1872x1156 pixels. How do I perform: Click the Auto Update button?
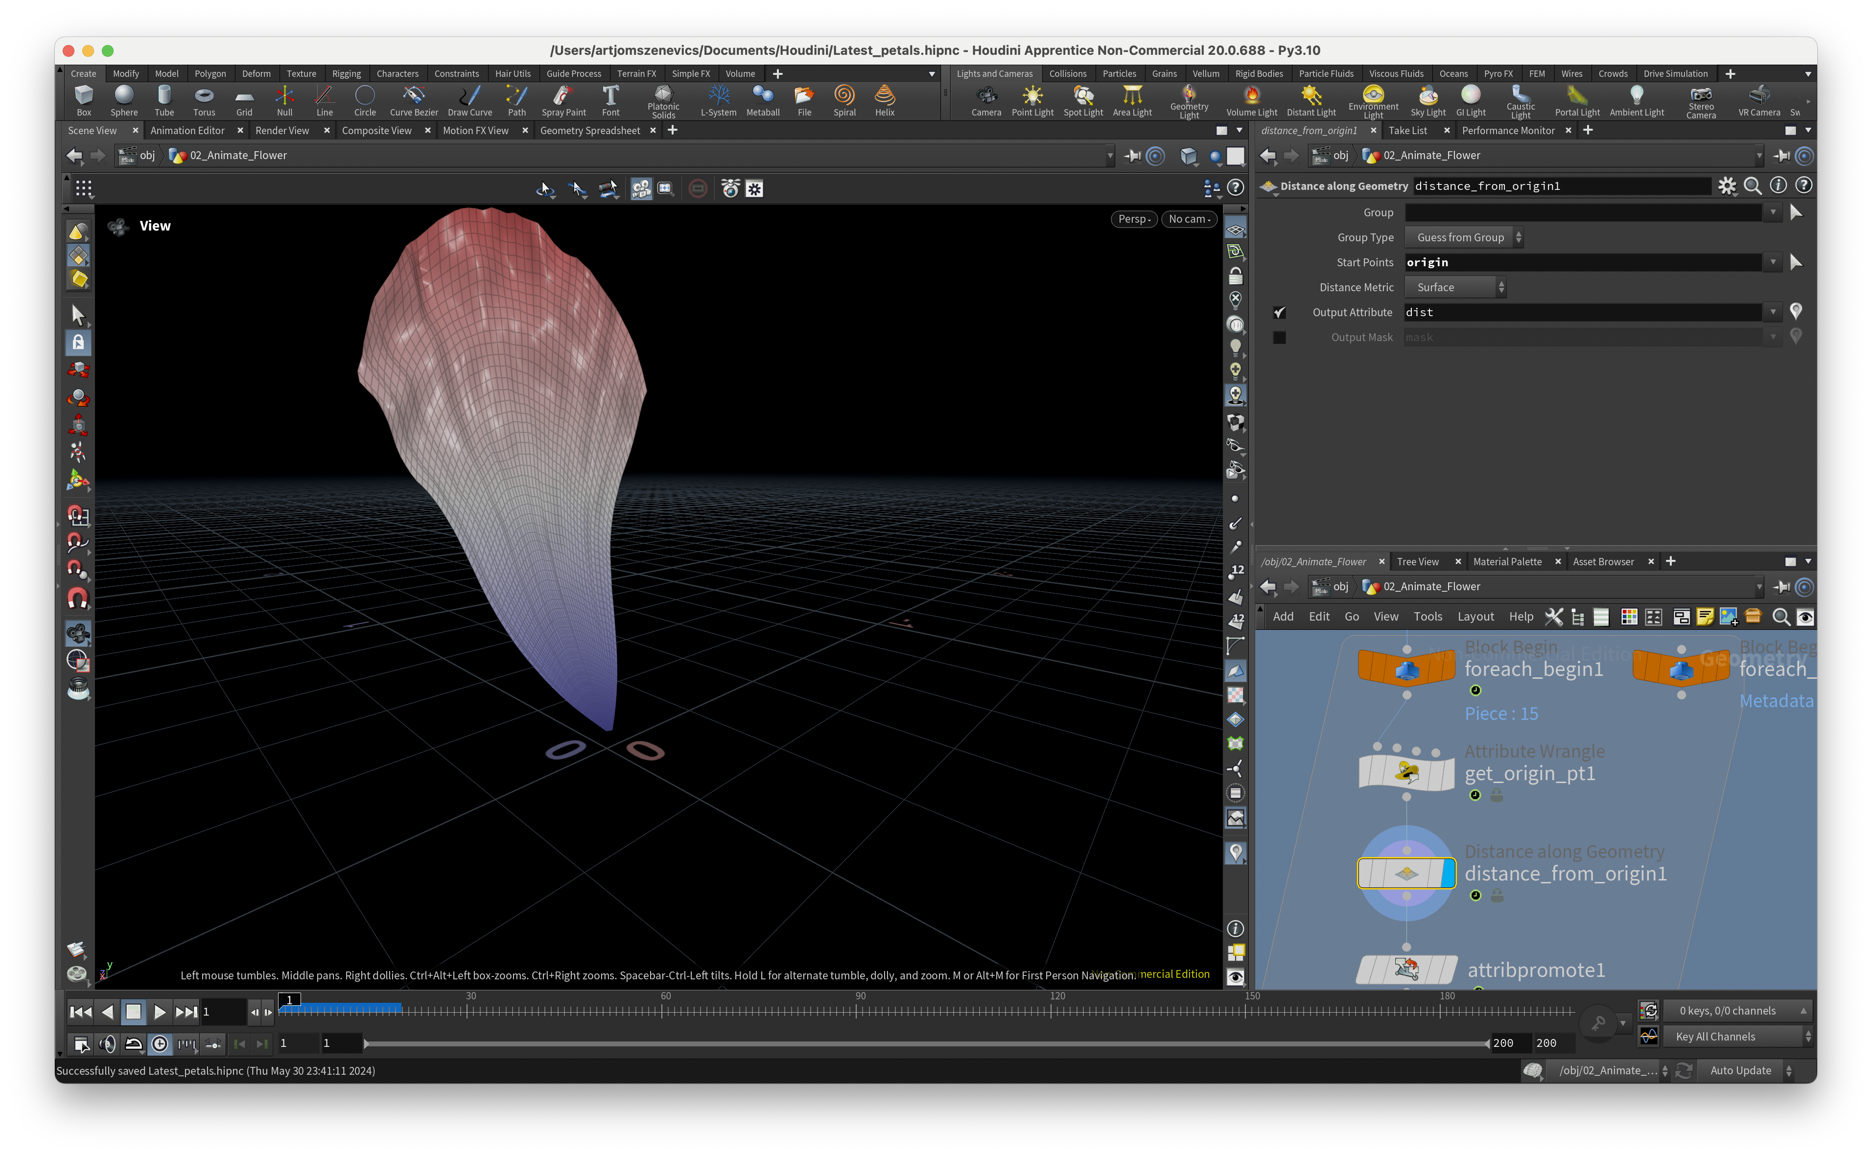click(x=1740, y=1070)
